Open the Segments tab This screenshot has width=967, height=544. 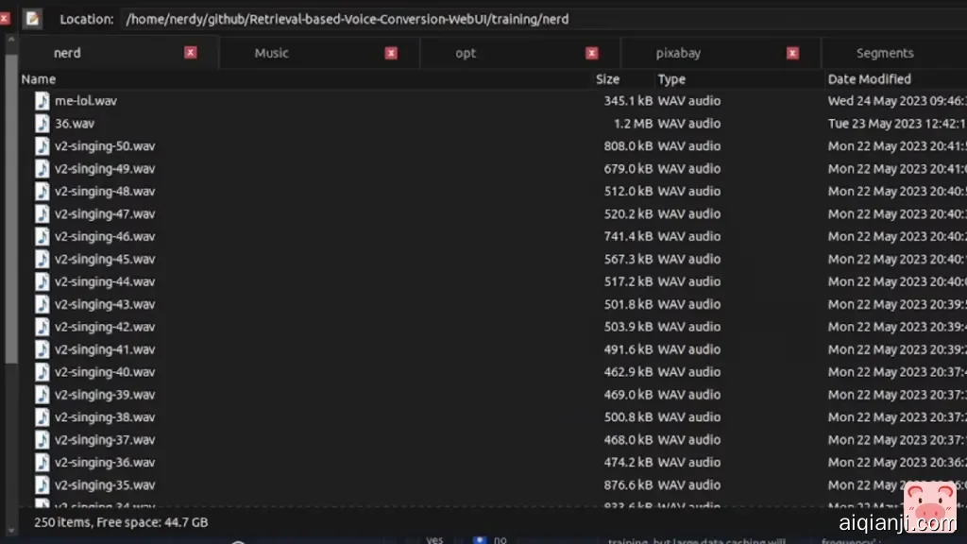click(884, 53)
